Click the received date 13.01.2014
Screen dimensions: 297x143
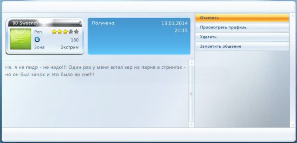pyautogui.click(x=174, y=23)
